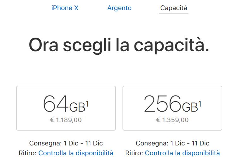Check pickup availability for the 256GB model

coord(182,153)
